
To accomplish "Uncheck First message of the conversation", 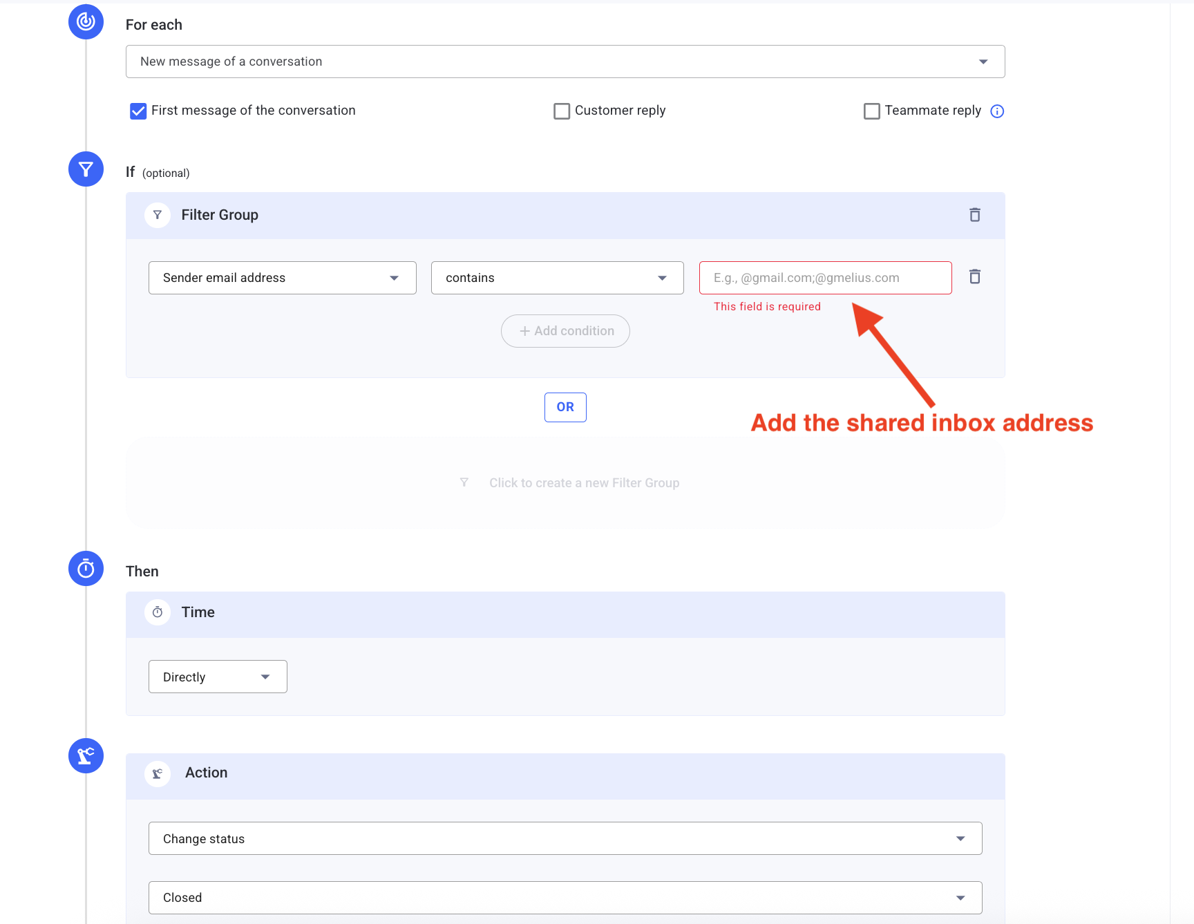I will (138, 111).
